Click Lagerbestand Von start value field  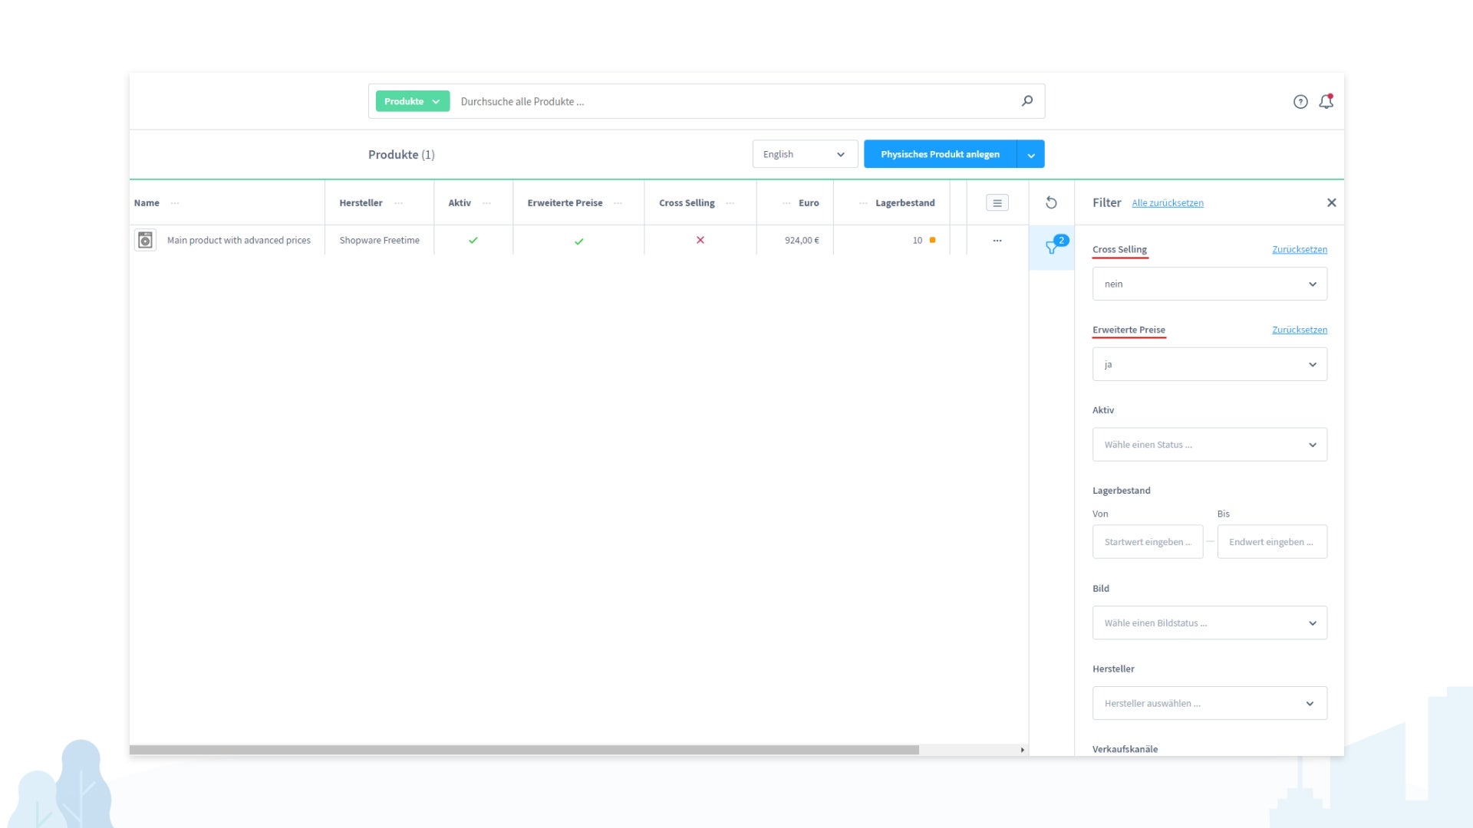1148,542
